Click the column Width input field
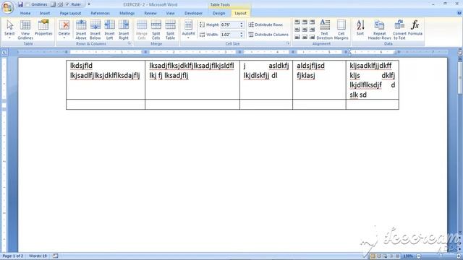The image size is (463, 260). pyautogui.click(x=229, y=35)
